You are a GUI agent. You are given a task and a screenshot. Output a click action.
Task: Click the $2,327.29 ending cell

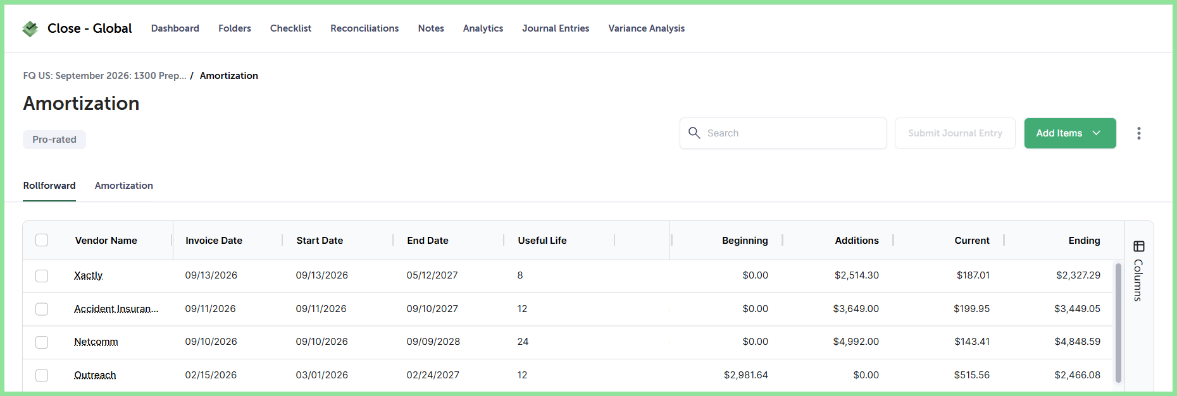[x=1078, y=275]
